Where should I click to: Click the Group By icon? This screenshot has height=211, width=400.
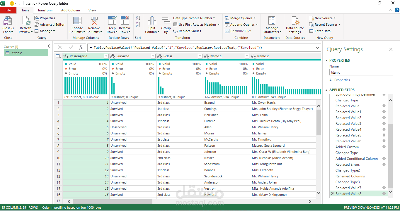(x=166, y=21)
